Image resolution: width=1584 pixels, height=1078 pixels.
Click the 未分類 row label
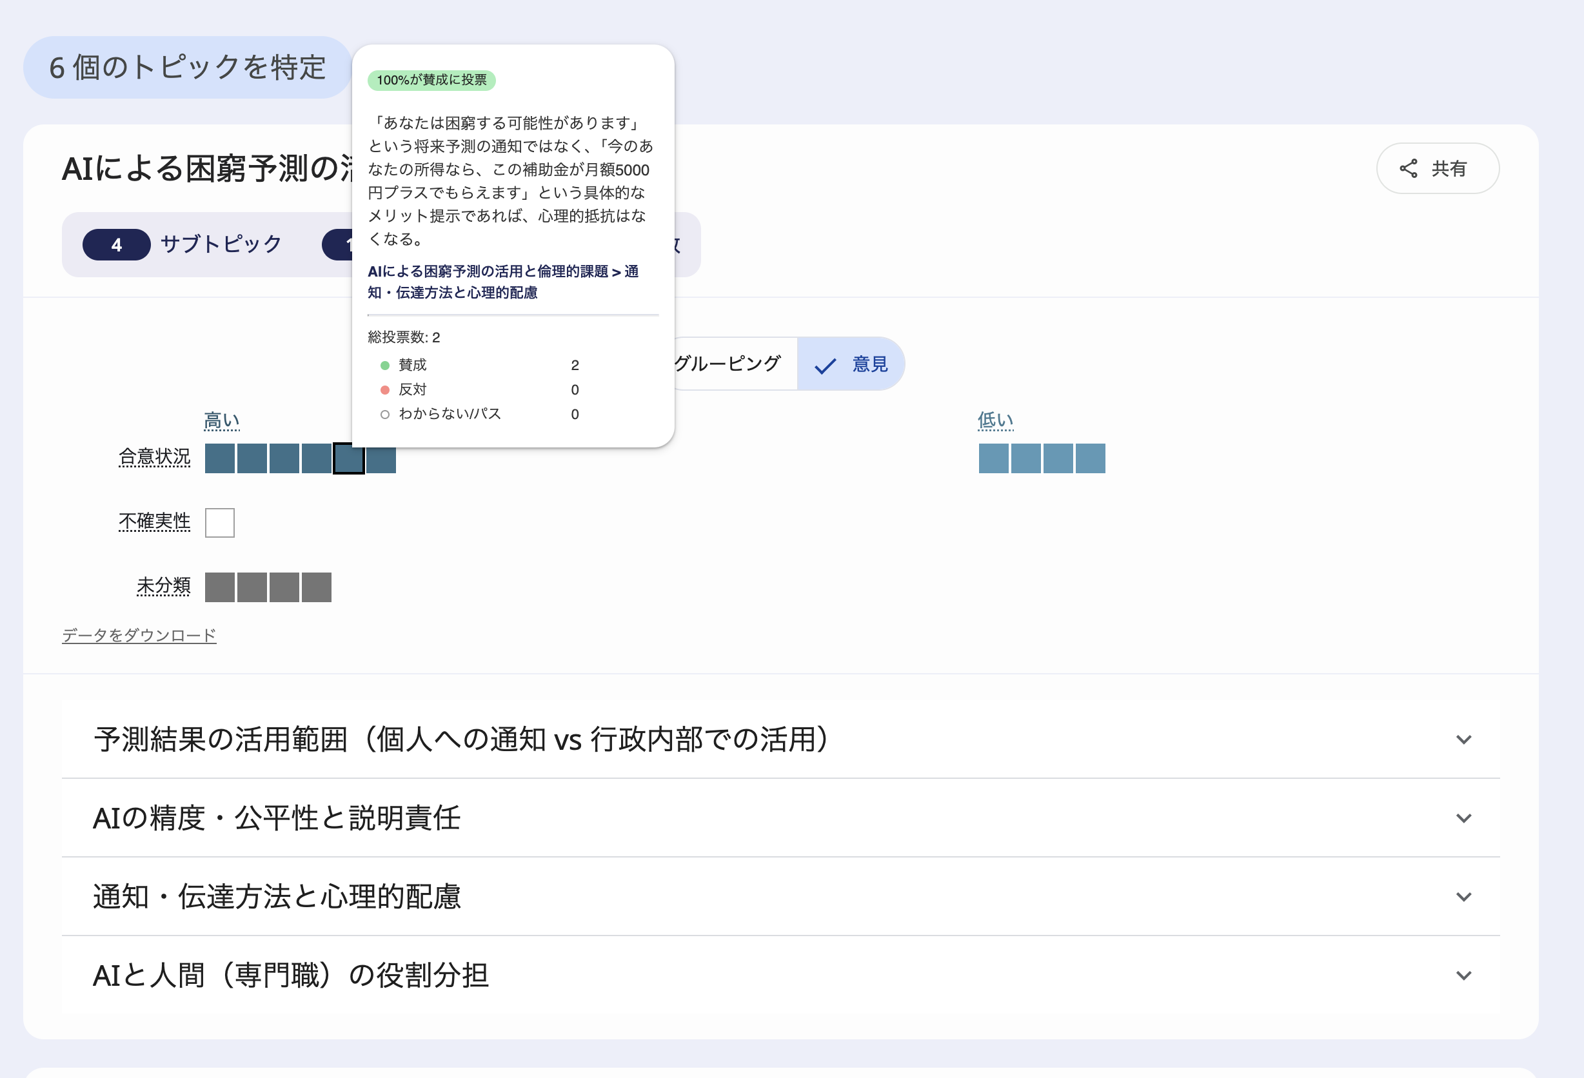[x=164, y=586]
